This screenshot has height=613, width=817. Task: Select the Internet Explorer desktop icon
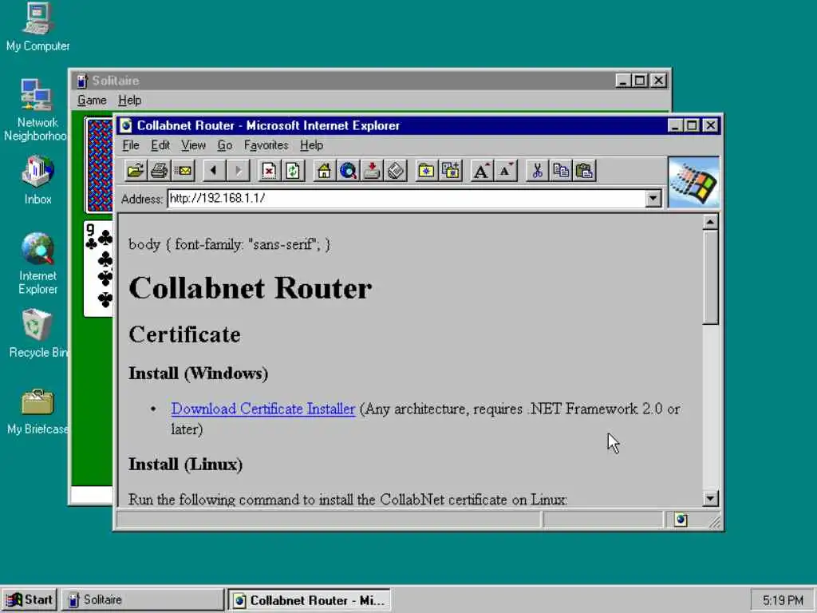click(x=37, y=263)
